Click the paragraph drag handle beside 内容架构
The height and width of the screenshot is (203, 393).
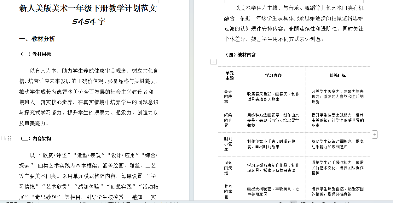(10, 139)
